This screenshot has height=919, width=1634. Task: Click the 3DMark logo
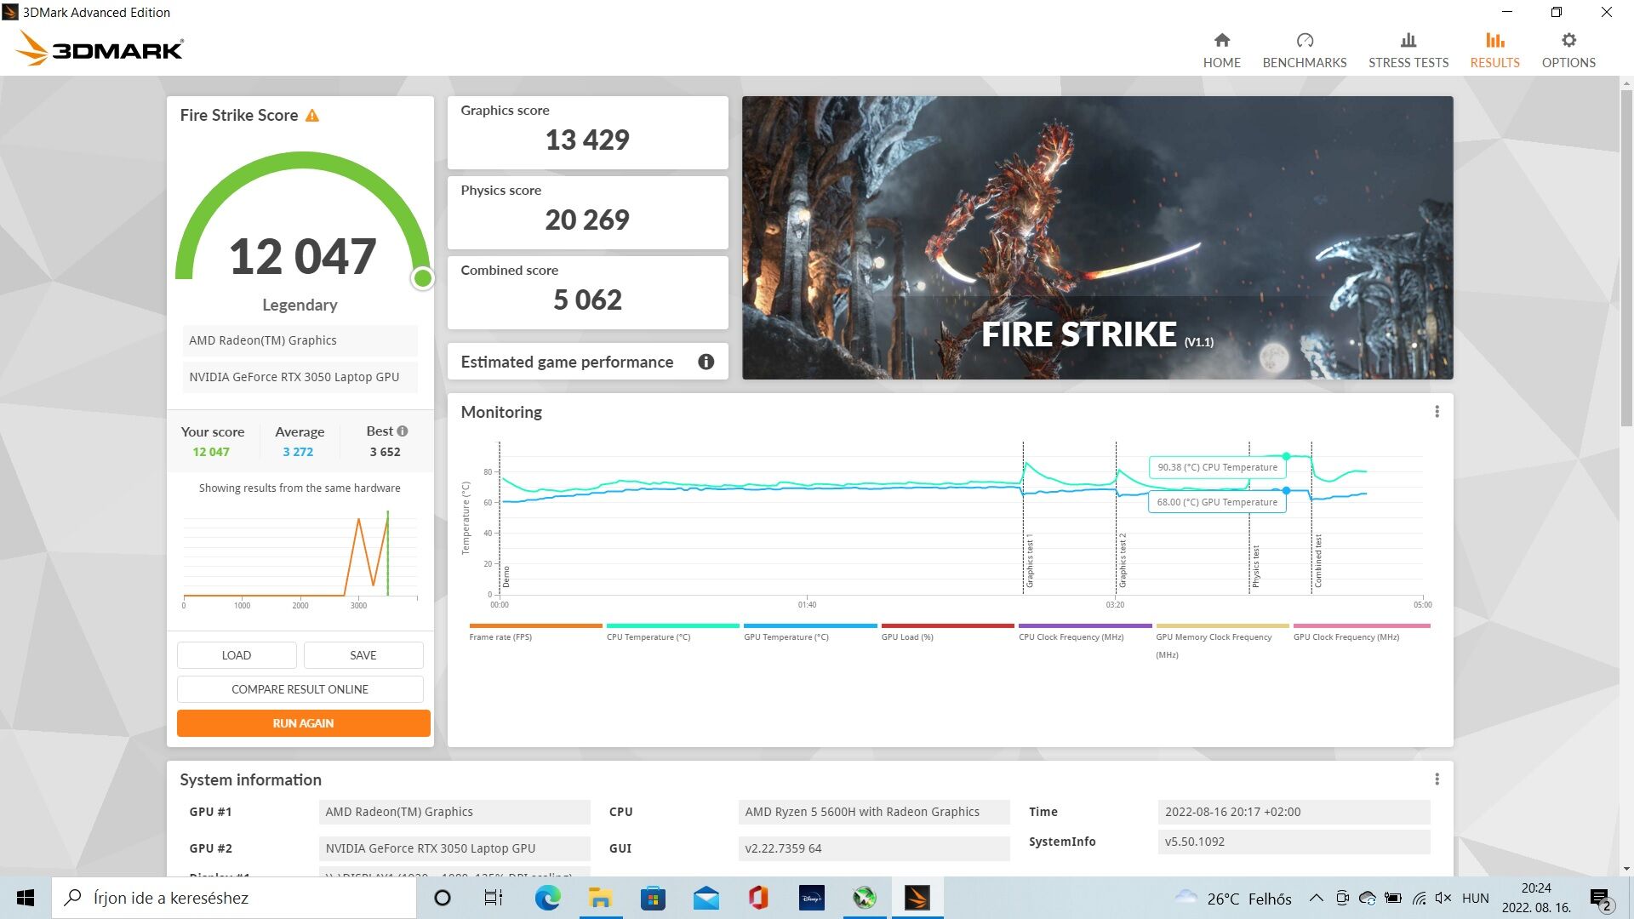point(100,49)
